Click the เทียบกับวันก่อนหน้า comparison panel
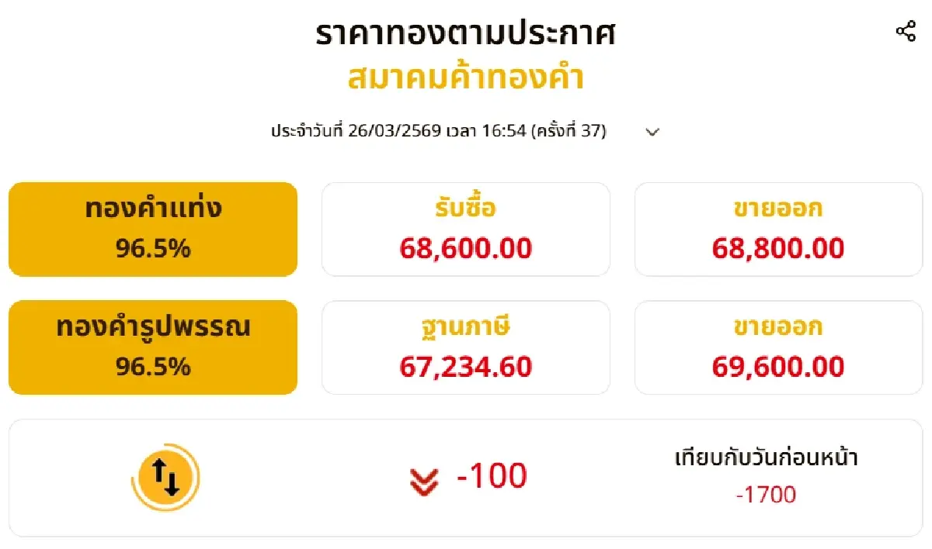The image size is (932, 549). tap(766, 458)
